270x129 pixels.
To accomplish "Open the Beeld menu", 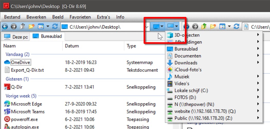I will [x=58, y=17].
